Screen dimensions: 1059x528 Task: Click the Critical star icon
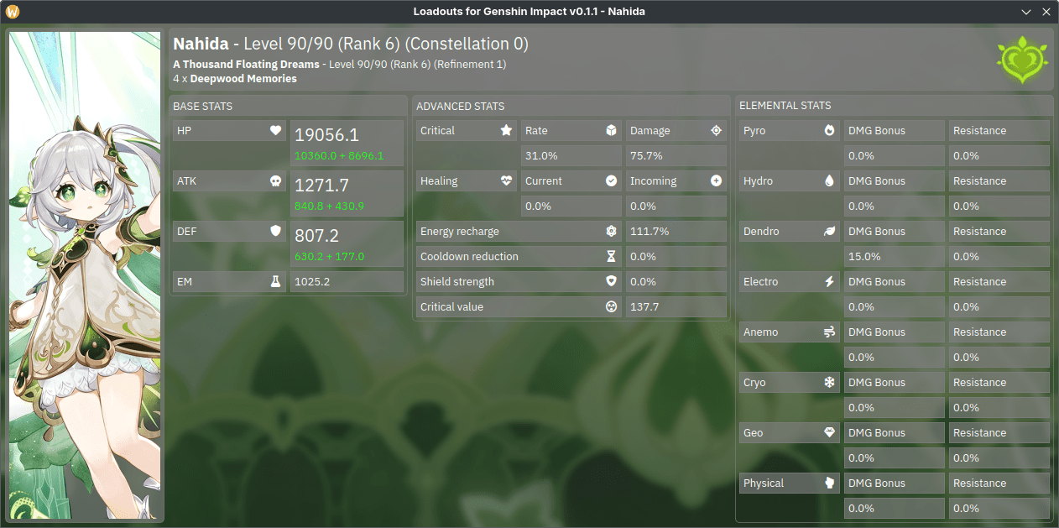click(506, 131)
